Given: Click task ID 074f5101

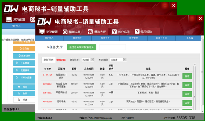Looking at the screenshot, I should tap(48, 75).
